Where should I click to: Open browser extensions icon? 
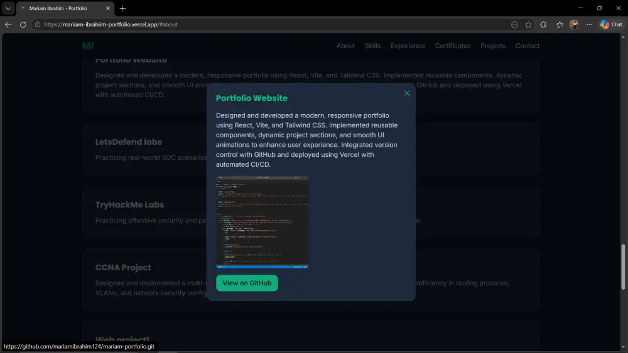543,24
